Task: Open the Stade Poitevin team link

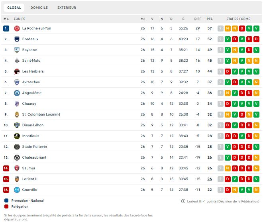Action: 34,147
